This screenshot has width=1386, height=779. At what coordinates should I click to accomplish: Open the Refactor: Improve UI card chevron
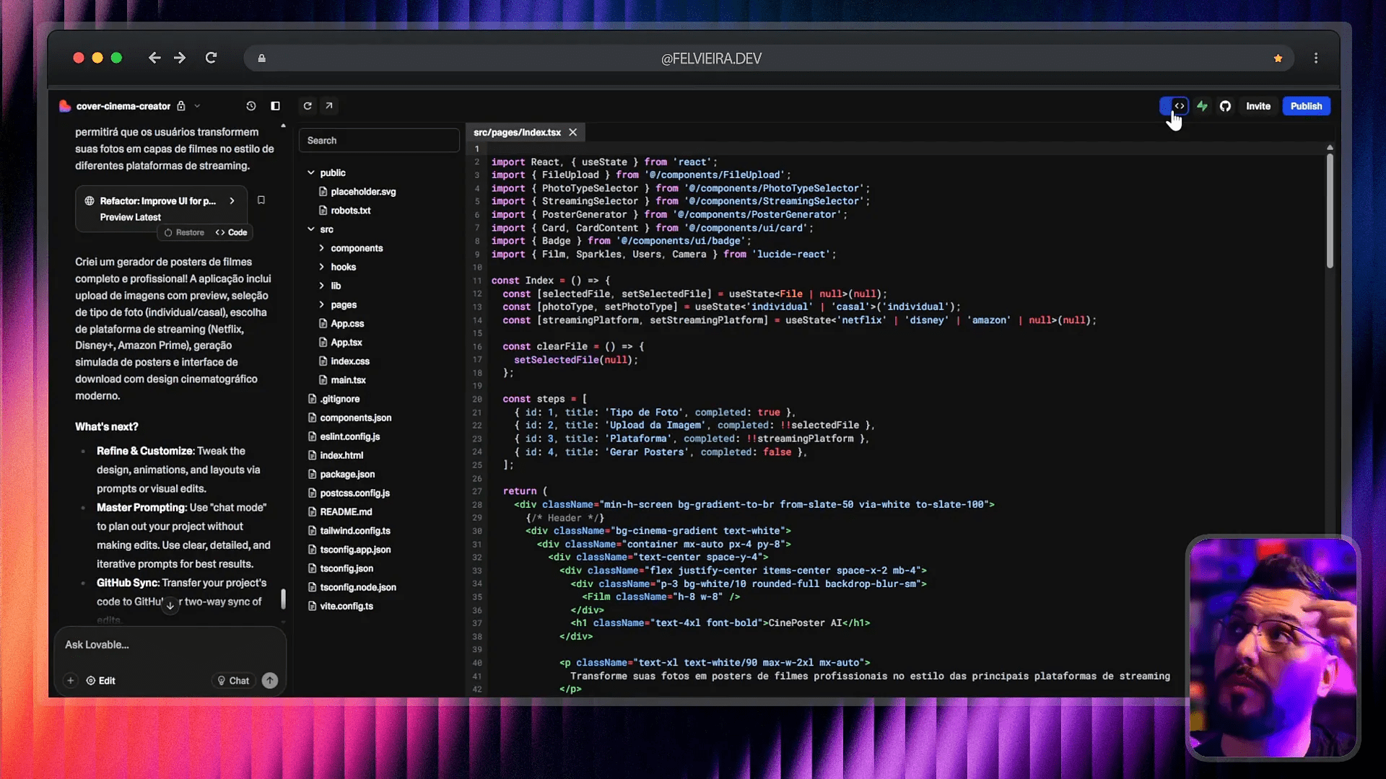(232, 201)
